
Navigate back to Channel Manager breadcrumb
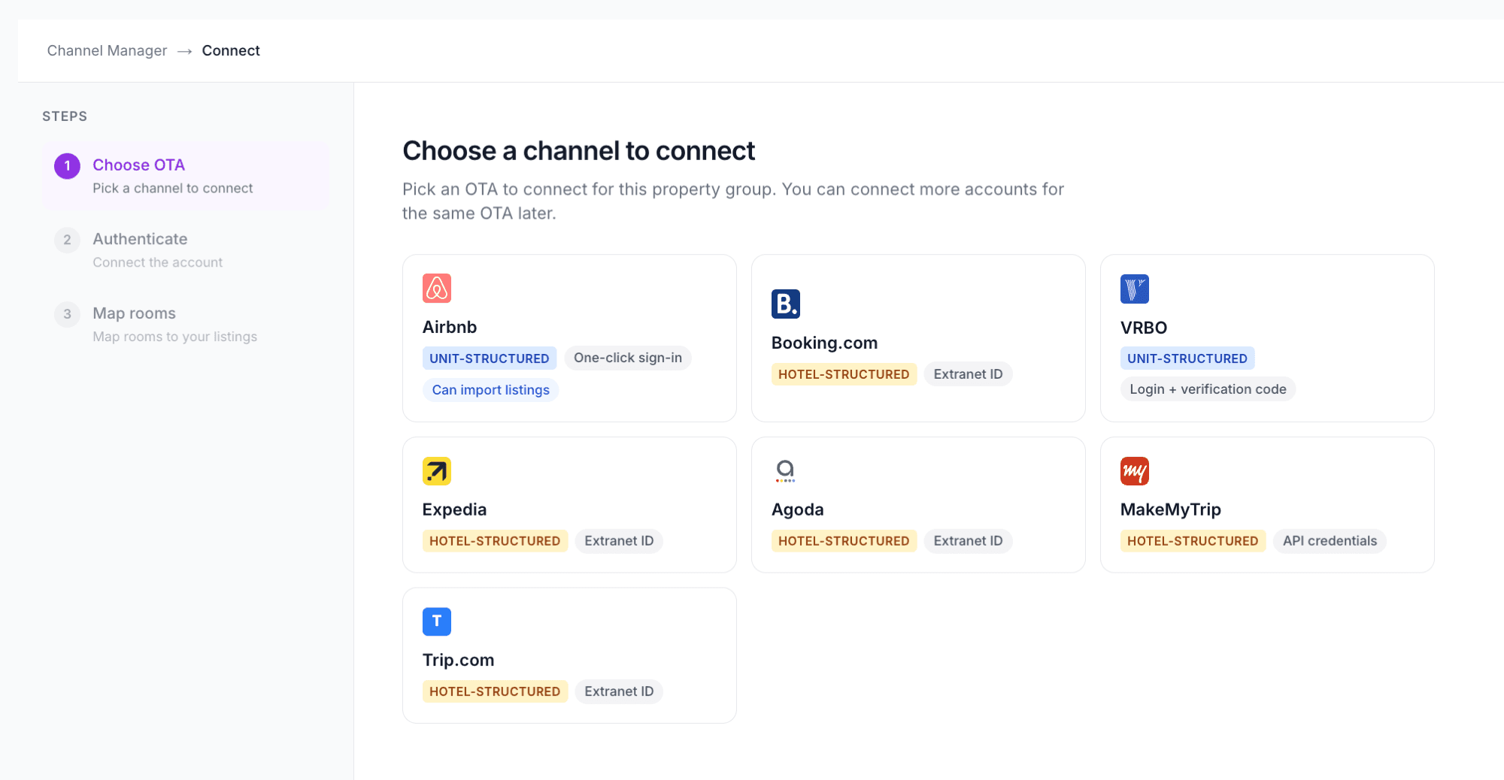tap(107, 50)
